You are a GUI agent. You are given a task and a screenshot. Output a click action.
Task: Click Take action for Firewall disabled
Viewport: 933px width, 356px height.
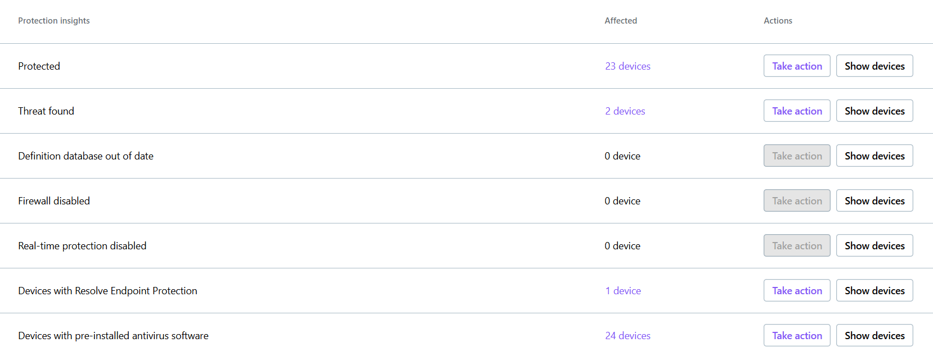pyautogui.click(x=796, y=200)
